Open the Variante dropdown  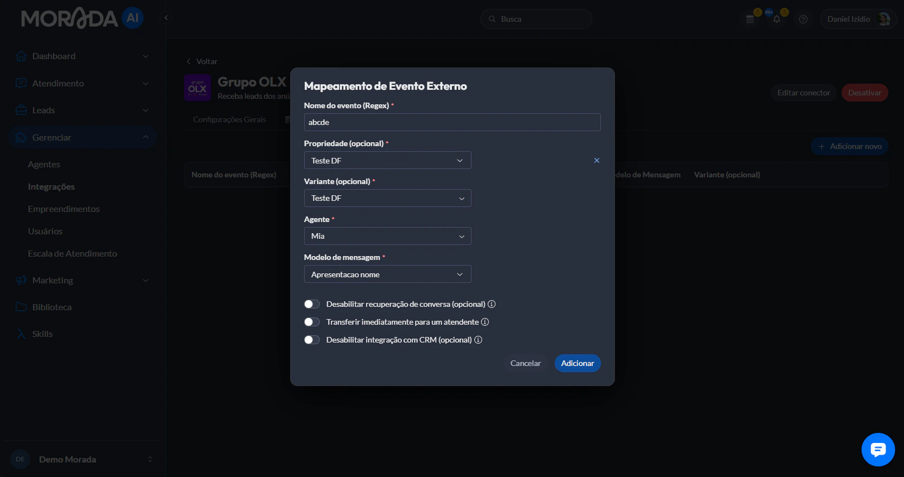(387, 198)
